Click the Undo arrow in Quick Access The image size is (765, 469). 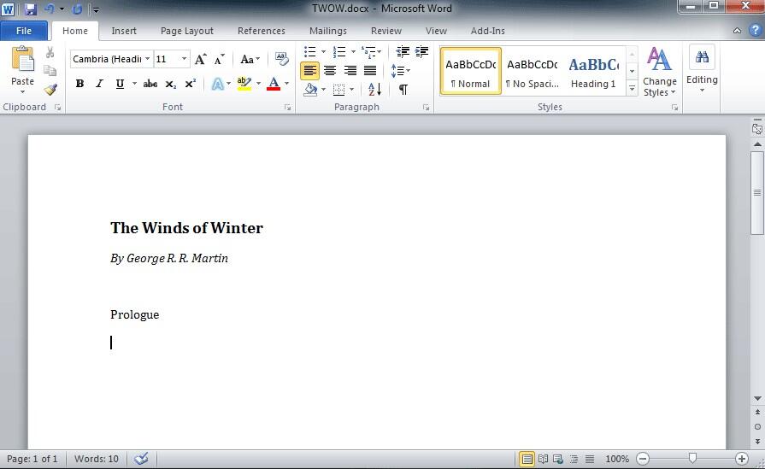pos(50,9)
